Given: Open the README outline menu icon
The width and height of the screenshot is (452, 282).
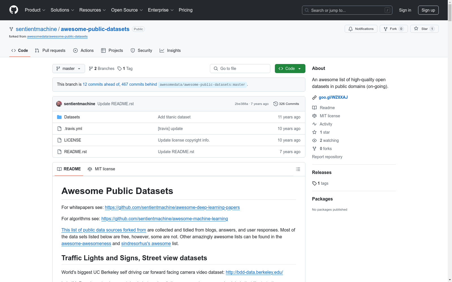Looking at the screenshot, I should tap(298, 169).
